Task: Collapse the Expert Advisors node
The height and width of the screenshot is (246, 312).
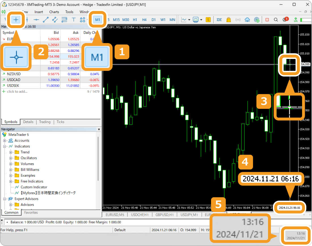Action: click(x=5, y=199)
